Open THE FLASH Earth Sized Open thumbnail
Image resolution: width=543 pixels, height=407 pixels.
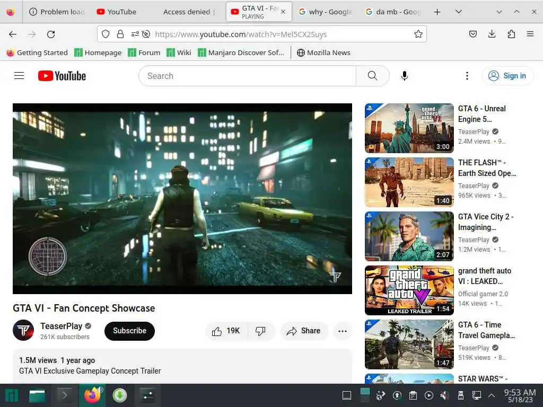coord(409,182)
